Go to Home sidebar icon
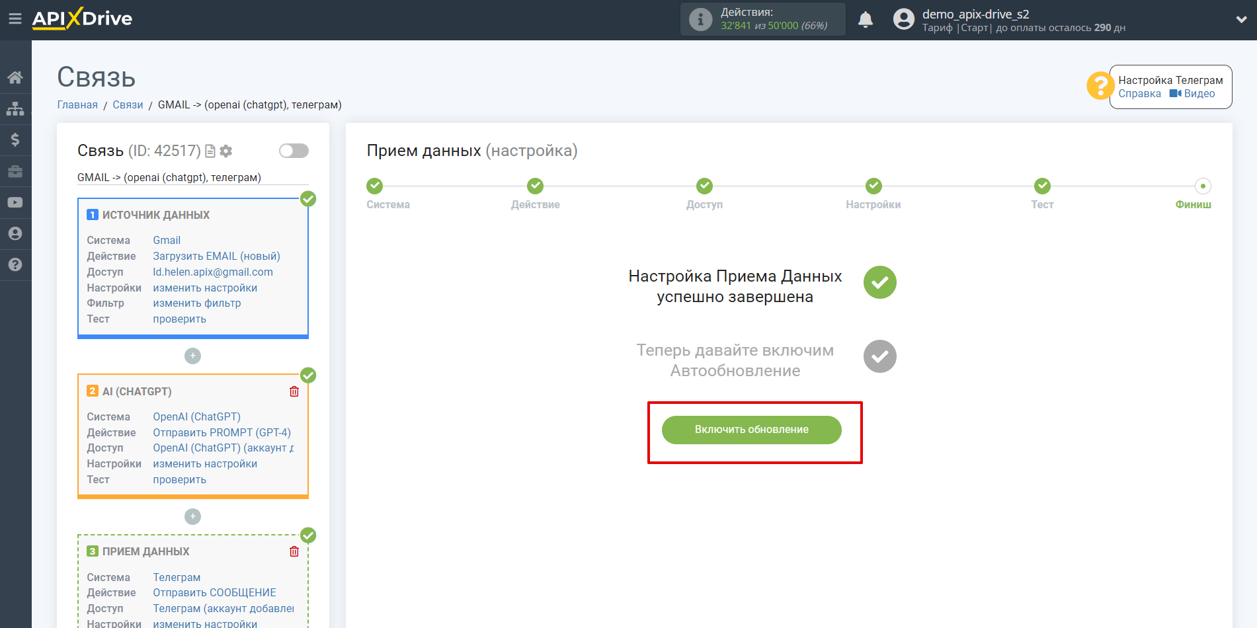This screenshot has height=628, width=1257. point(15,77)
